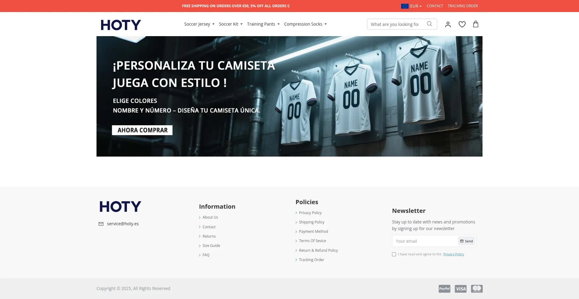Tick the privacy policy agreement checkbox
This screenshot has width=579, height=299.
394,254
